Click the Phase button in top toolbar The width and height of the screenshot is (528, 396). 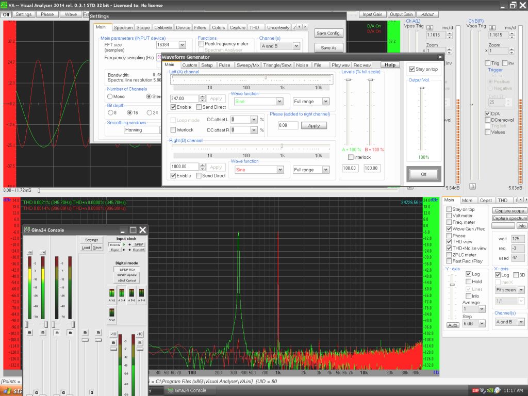point(47,14)
